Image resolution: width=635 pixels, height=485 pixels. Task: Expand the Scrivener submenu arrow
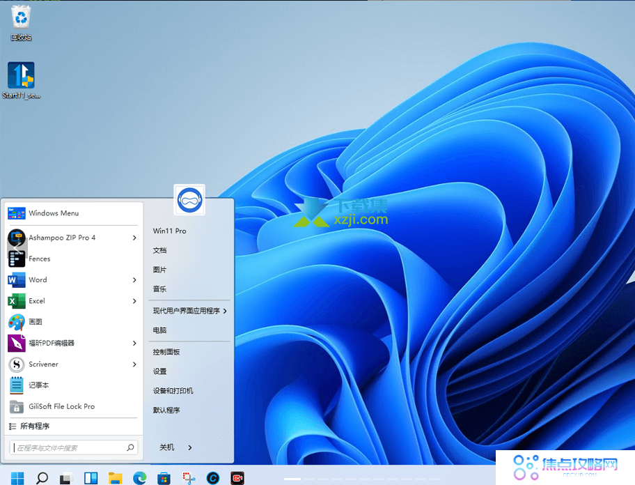[x=134, y=364]
